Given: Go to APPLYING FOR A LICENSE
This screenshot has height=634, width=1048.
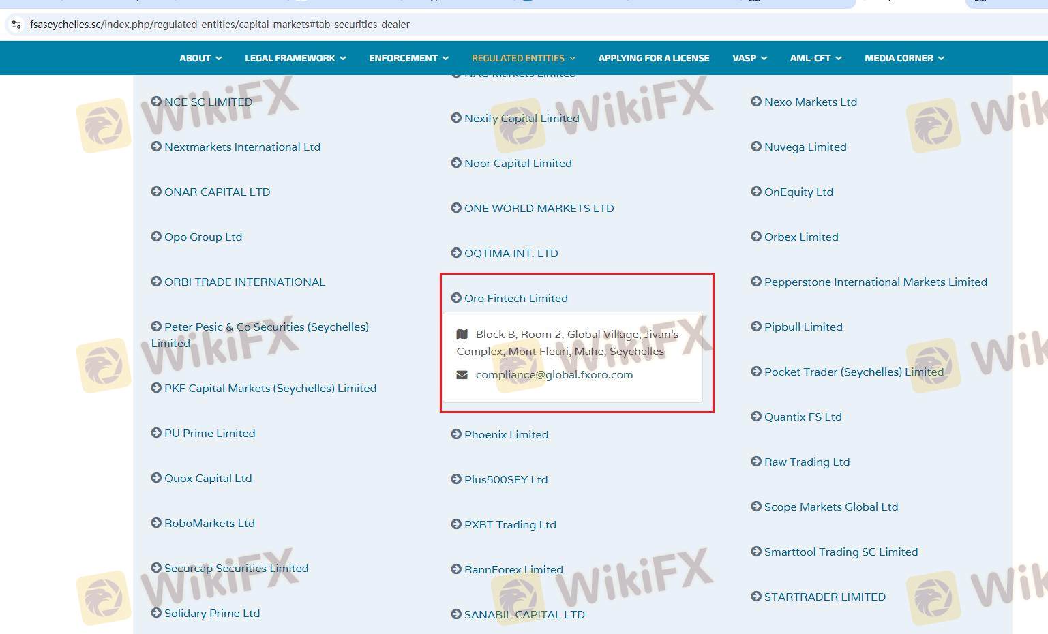Looking at the screenshot, I should click(x=653, y=58).
